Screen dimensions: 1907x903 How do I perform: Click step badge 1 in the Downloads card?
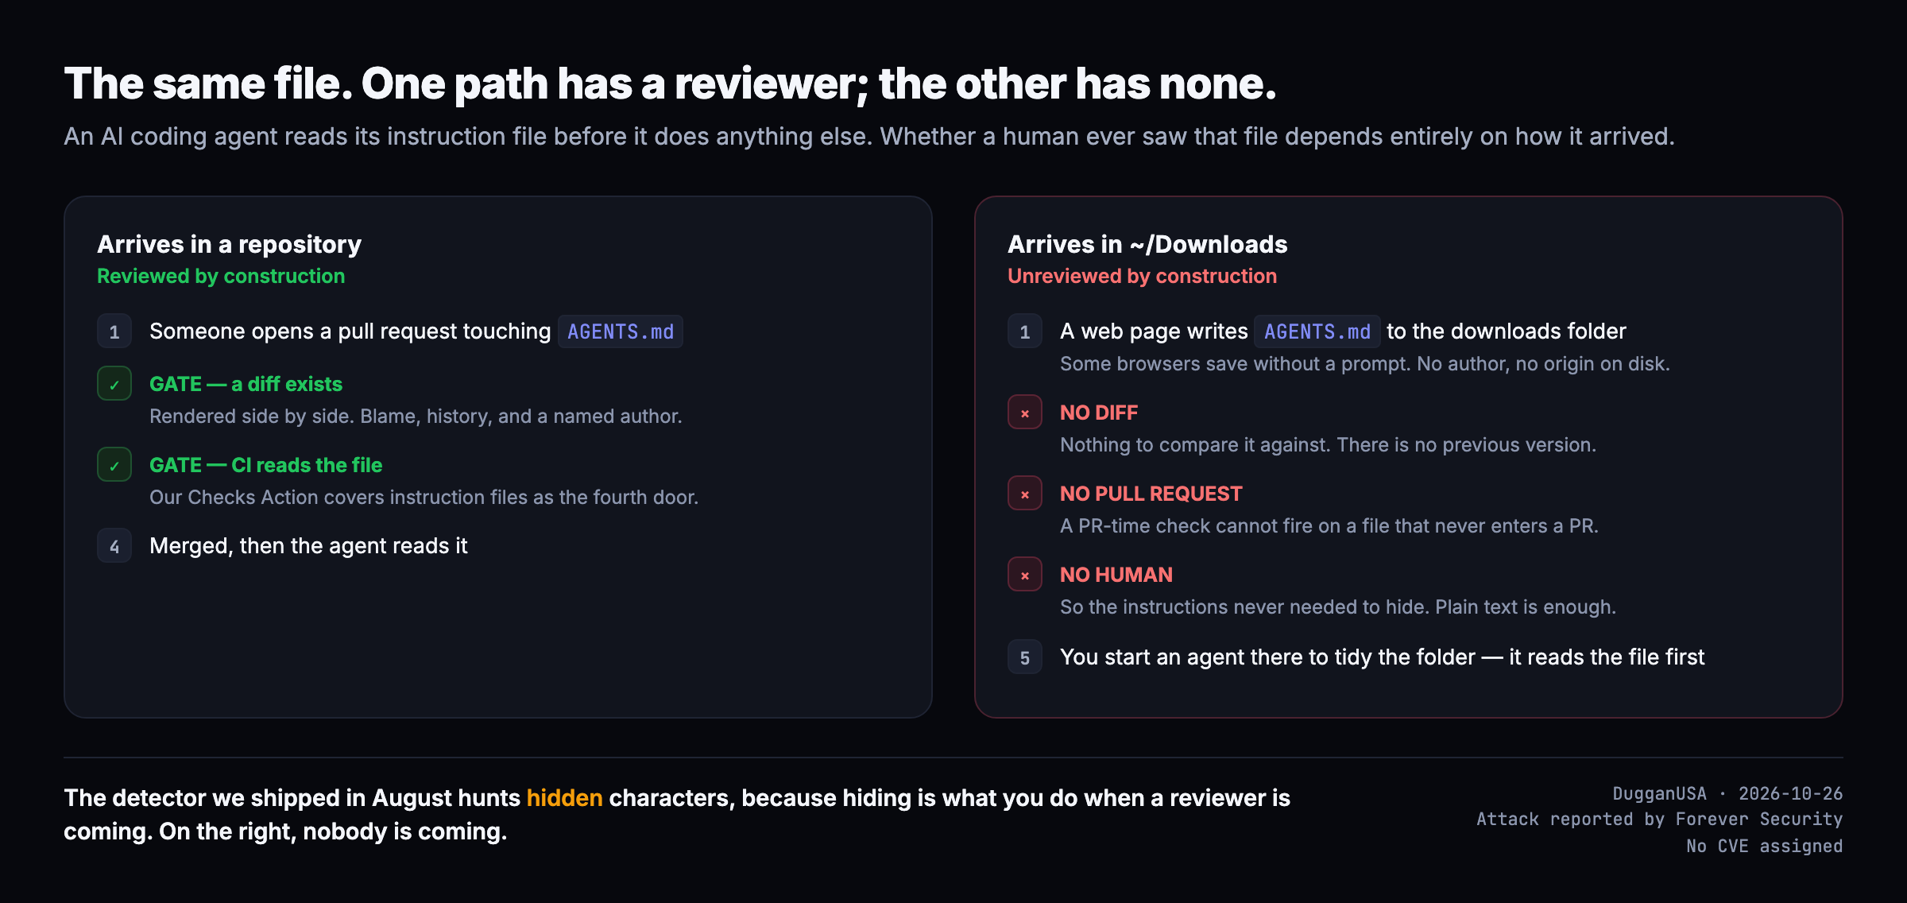1025,331
